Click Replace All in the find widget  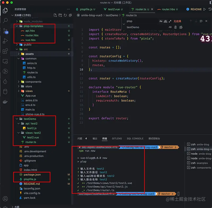tap(181, 27)
